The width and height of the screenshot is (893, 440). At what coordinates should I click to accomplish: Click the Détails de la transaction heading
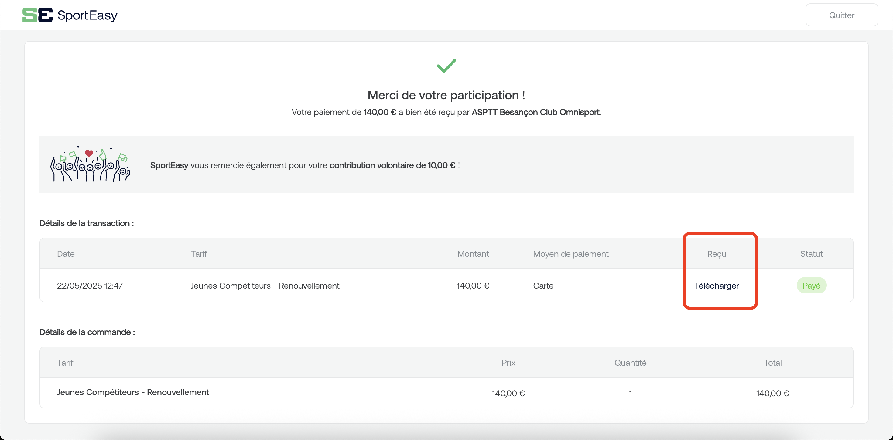[86, 223]
